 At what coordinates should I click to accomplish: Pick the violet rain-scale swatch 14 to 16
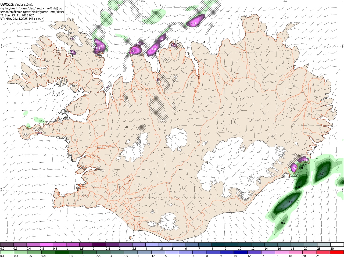point(268,252)
